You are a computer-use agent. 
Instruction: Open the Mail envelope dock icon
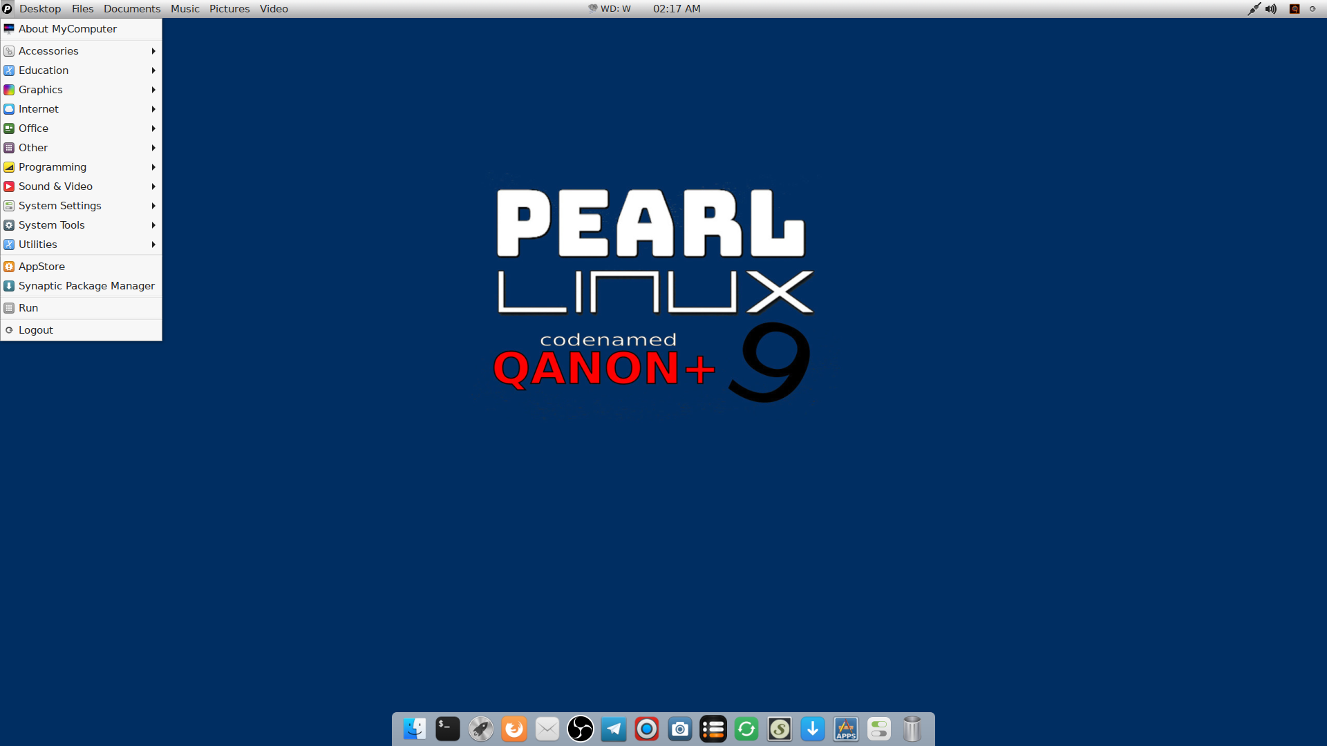[547, 729]
